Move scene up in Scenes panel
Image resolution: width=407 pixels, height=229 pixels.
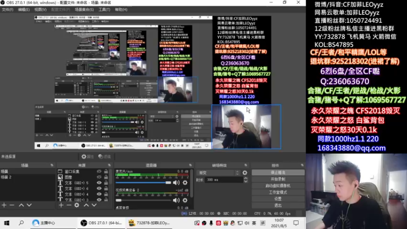point(21,205)
